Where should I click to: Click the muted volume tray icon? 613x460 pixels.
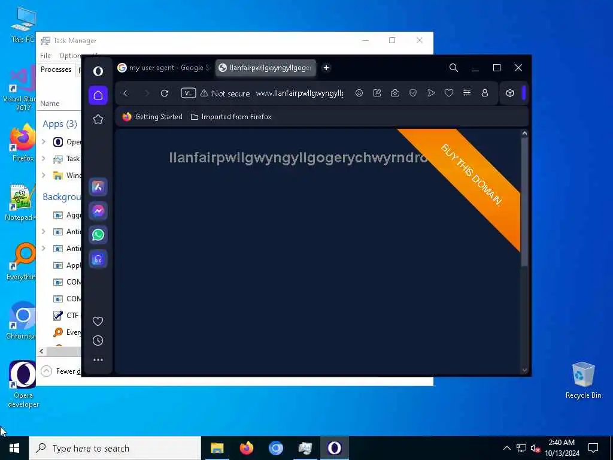536,448
